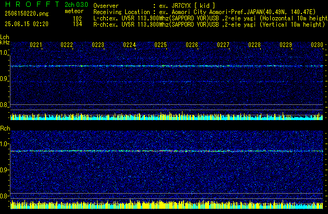Click the Lch 0.8 kHz axis label
The width and height of the screenshot is (328, 214).
(4, 105)
